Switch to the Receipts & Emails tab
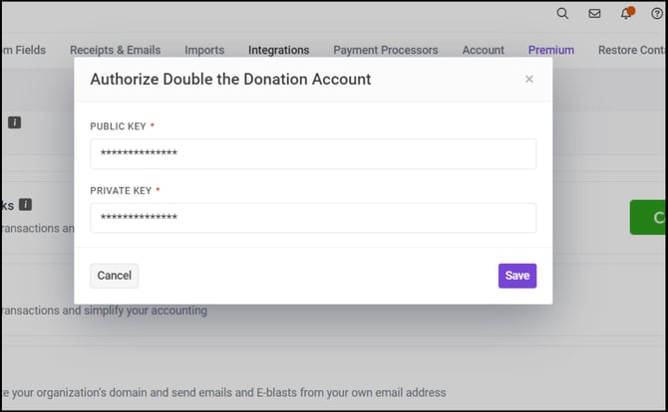668x412 pixels. click(x=115, y=50)
